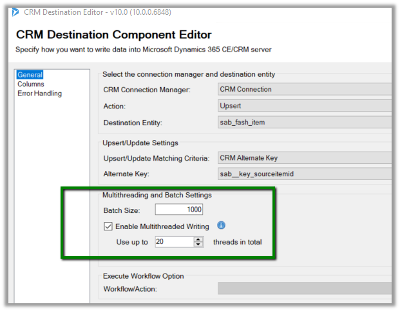The image size is (400, 311).
Task: Decrease thread count with the down arrow
Action: coord(198,245)
